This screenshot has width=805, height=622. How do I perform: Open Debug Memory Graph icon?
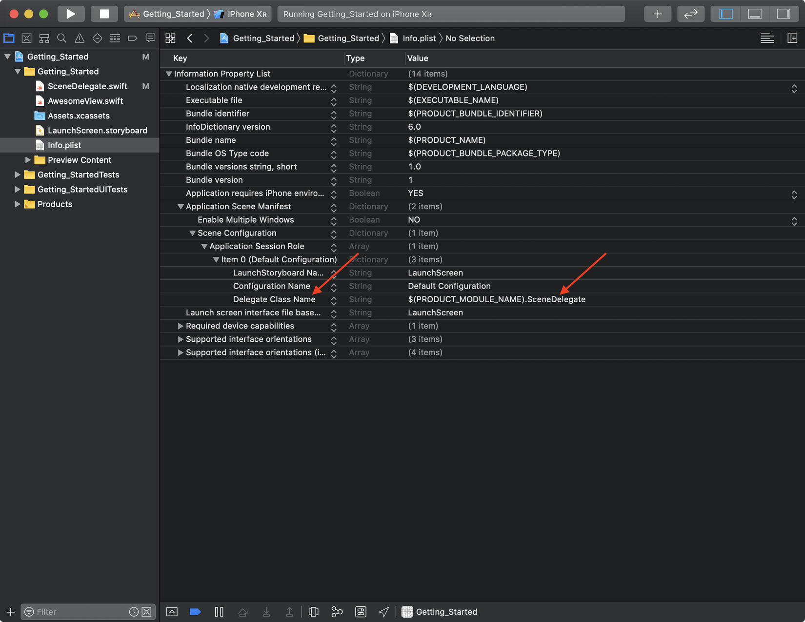[337, 612]
